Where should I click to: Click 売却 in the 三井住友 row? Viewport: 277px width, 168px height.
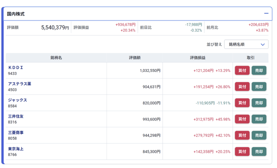pyautogui.click(x=259, y=119)
